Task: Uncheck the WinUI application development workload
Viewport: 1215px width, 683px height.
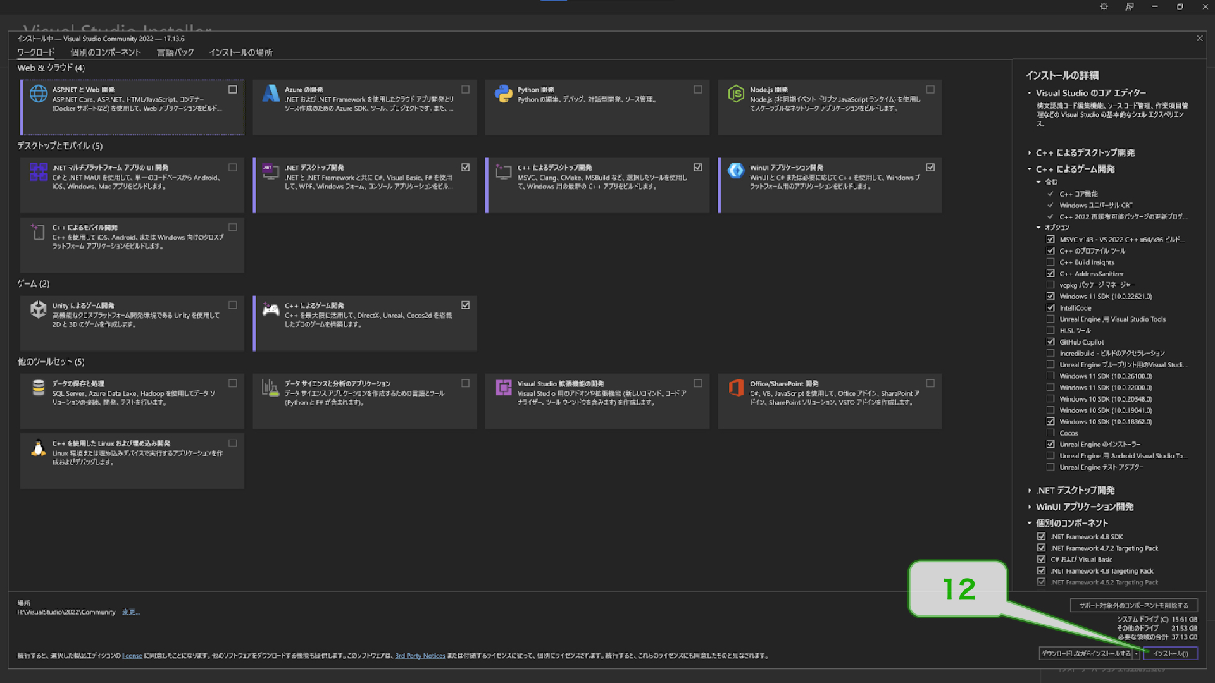Action: [930, 168]
